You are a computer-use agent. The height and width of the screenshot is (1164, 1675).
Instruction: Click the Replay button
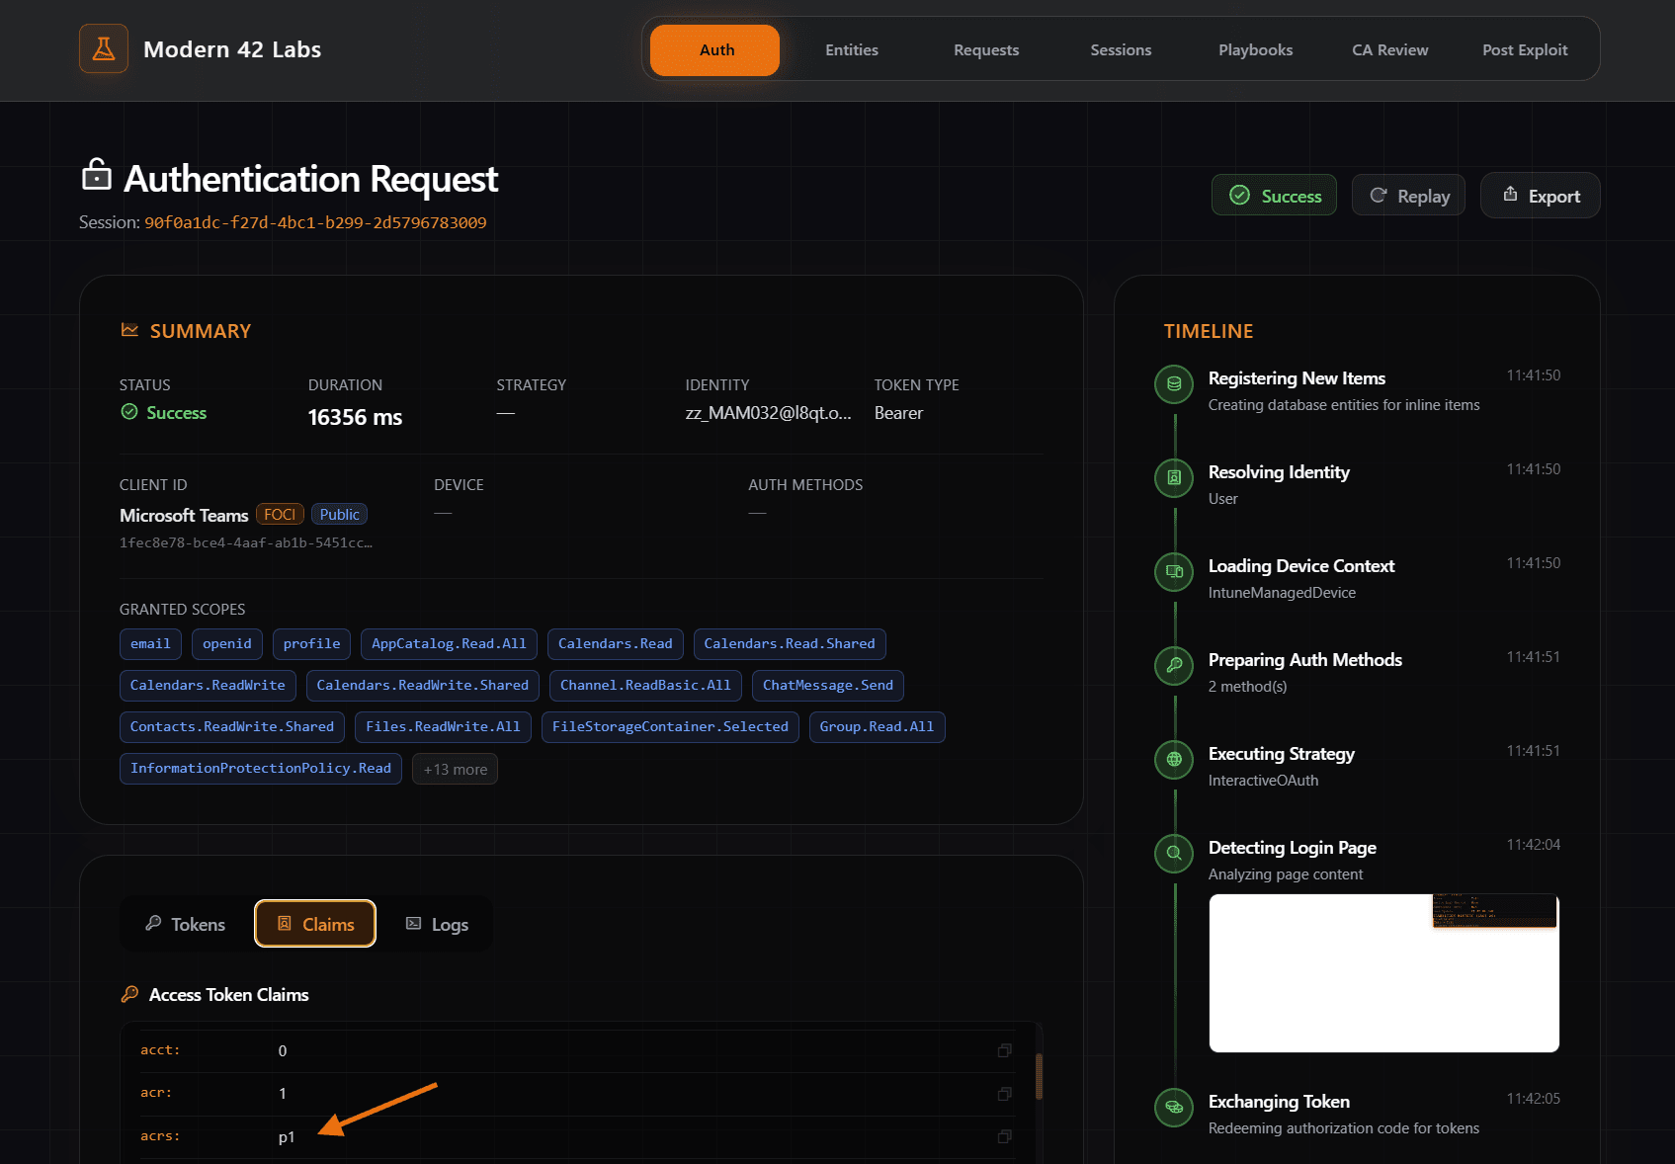1408,196
